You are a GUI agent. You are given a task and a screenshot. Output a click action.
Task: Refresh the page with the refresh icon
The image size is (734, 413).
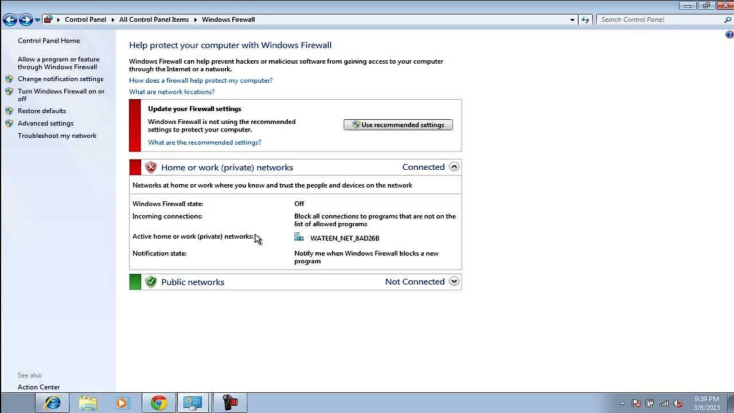[585, 20]
